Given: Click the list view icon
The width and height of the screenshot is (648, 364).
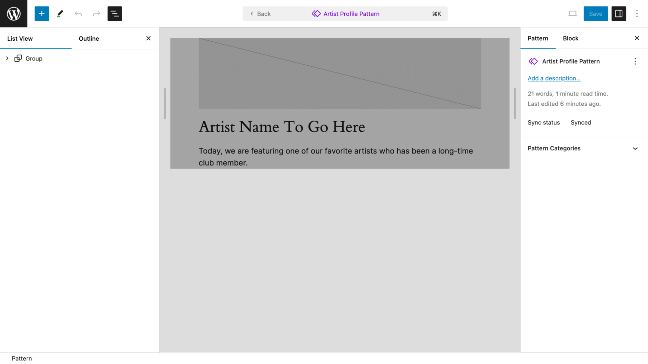Looking at the screenshot, I should coord(114,13).
